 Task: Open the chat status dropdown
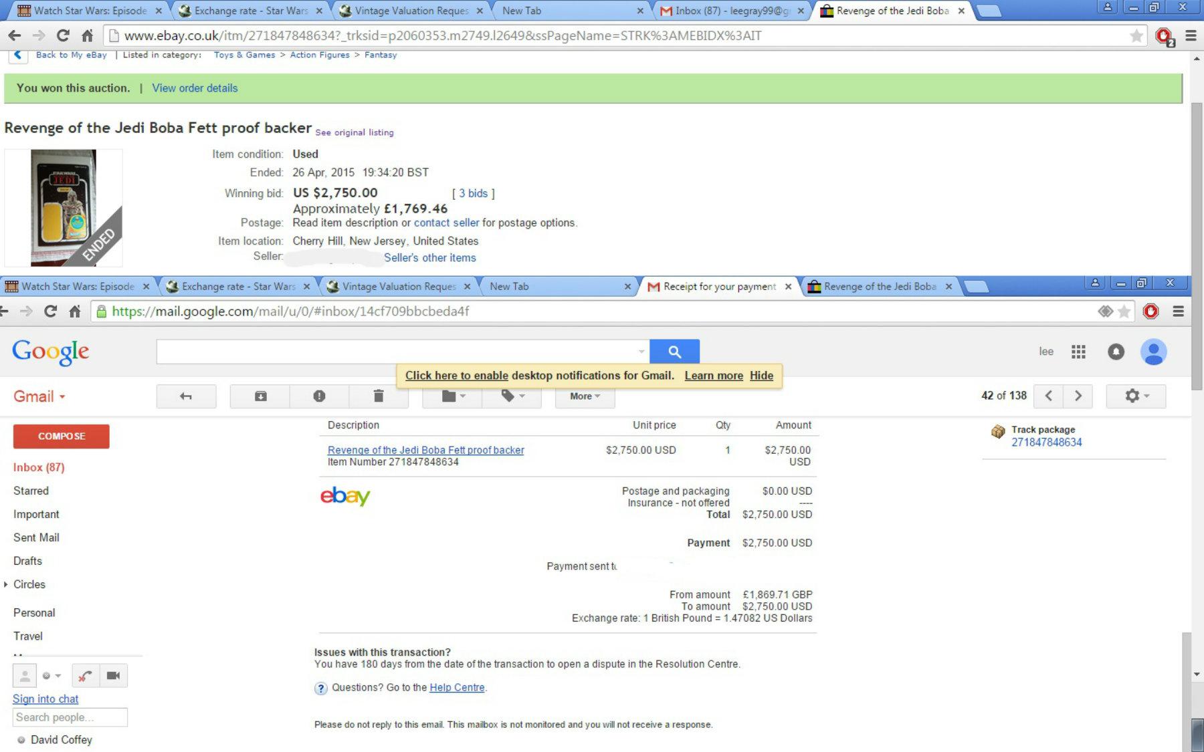(x=52, y=676)
